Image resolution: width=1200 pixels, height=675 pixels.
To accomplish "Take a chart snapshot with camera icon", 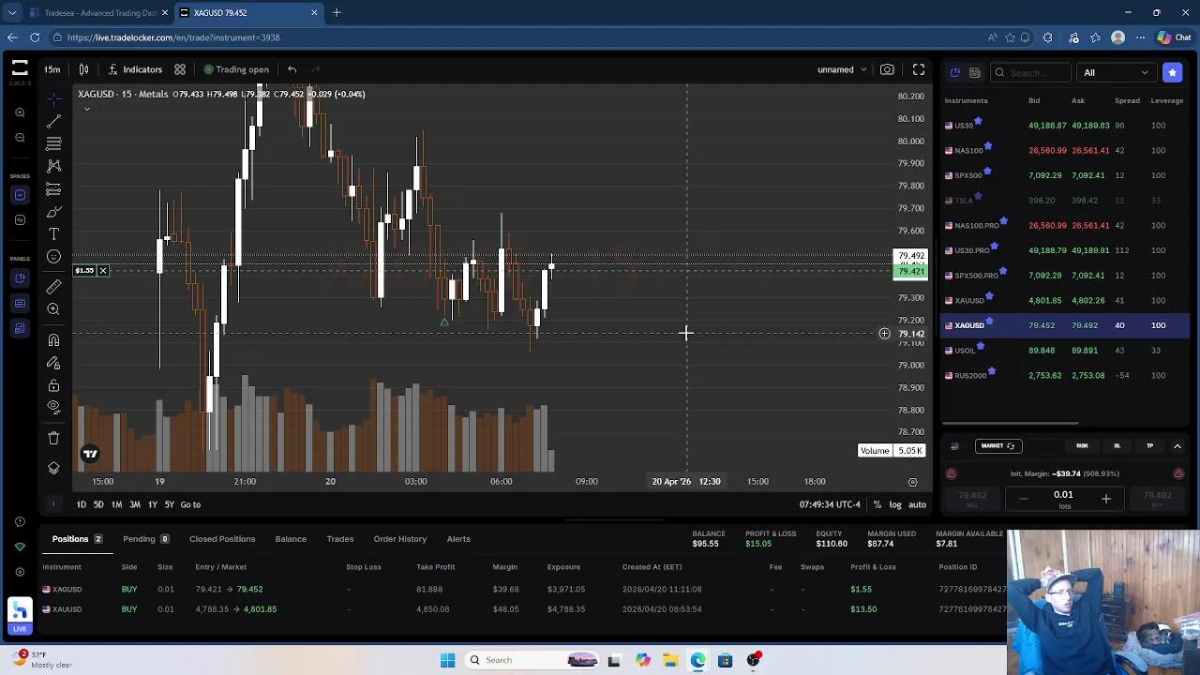I will (887, 69).
